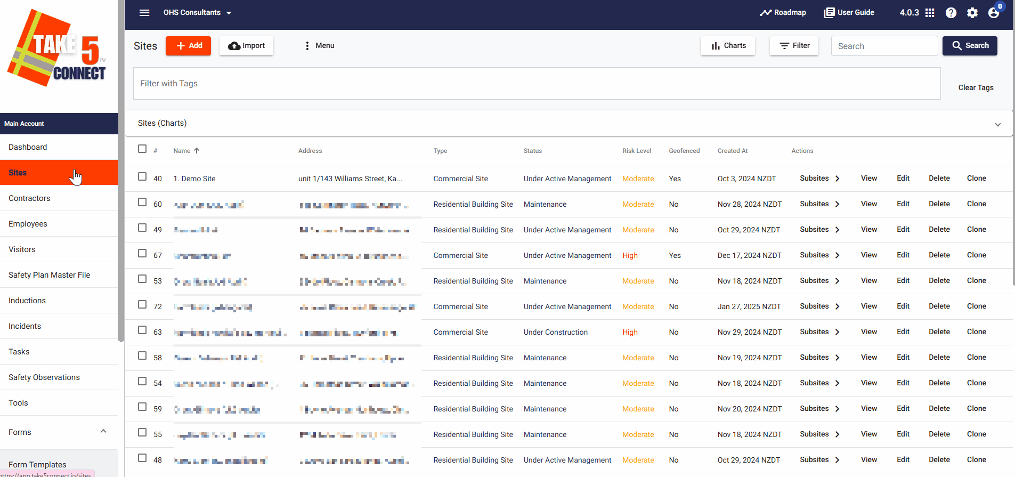
Task: Check the box for site 53
Action: coord(142,279)
